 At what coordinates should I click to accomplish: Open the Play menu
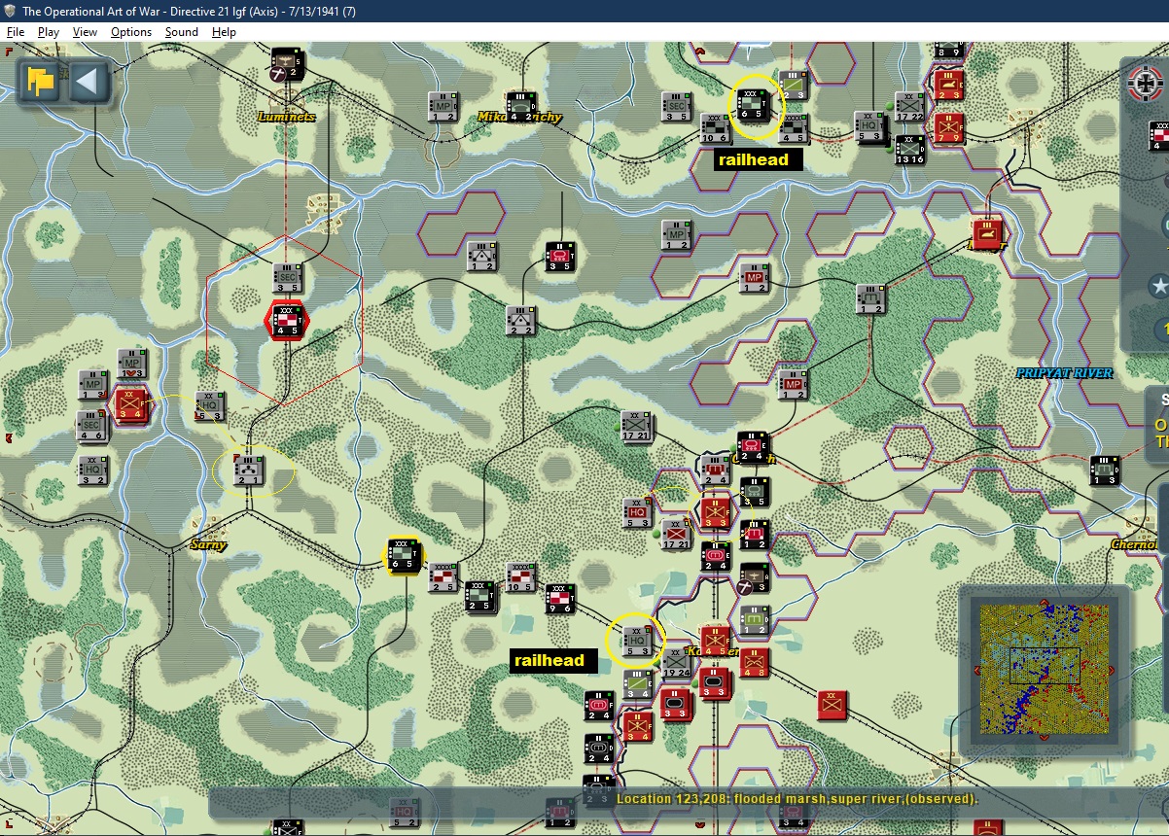[x=49, y=32]
